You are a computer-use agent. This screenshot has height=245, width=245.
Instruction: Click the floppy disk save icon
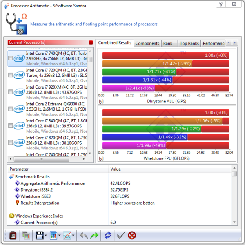pos(40,236)
